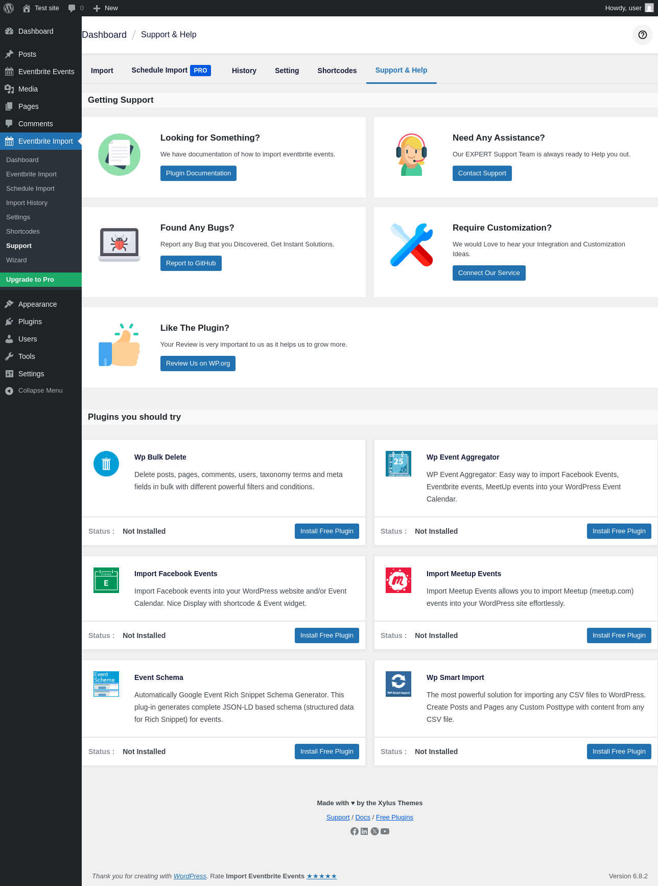Click the WordPress logo in admin bar
Image resolution: width=658 pixels, height=886 pixels.
9,8
